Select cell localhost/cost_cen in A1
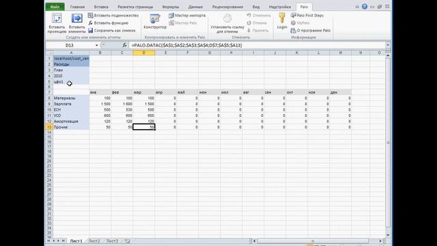 pos(71,58)
